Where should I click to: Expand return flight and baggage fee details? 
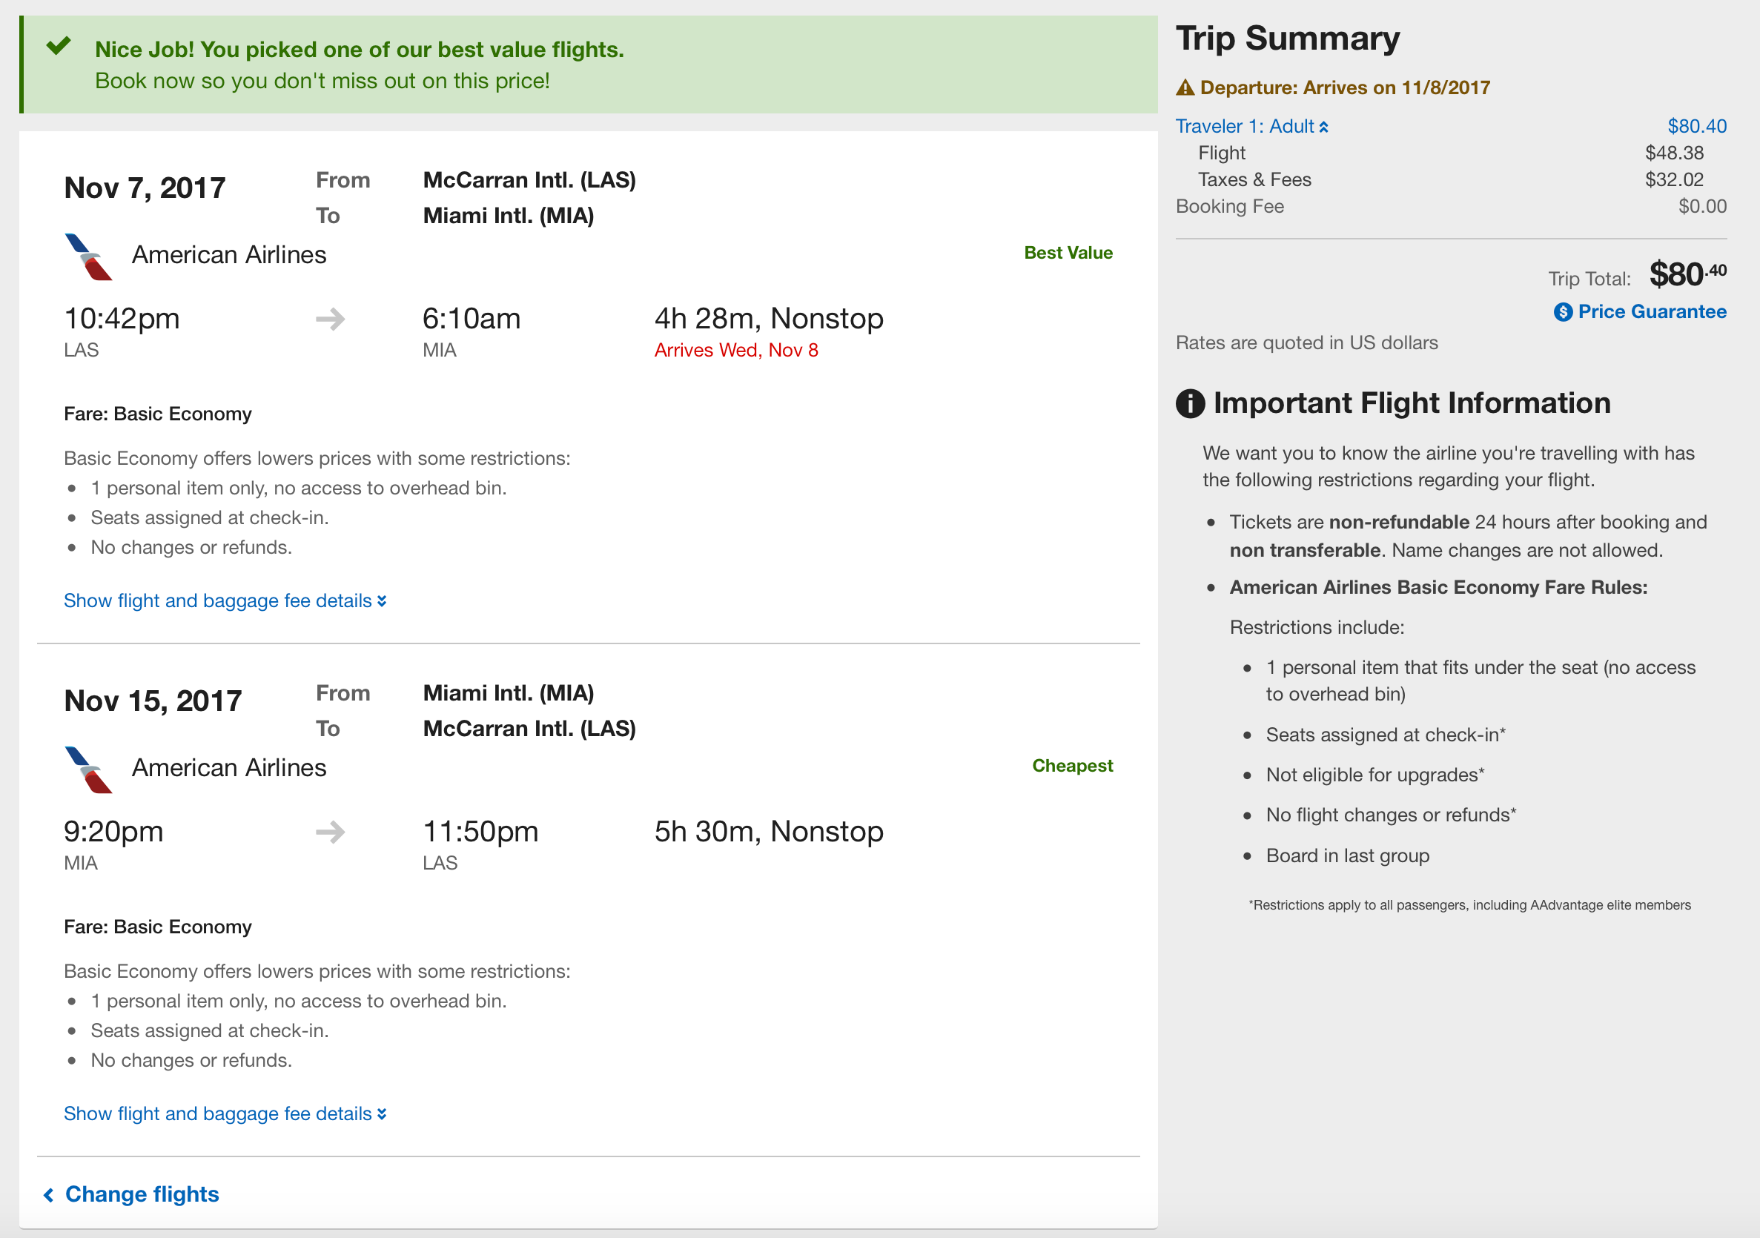[225, 1113]
